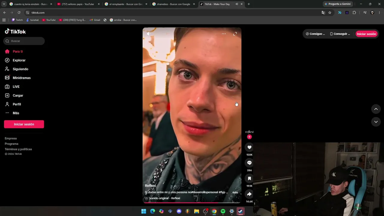Like the Reflexi video with the heart icon
The width and height of the screenshot is (384, 216).
(249, 147)
